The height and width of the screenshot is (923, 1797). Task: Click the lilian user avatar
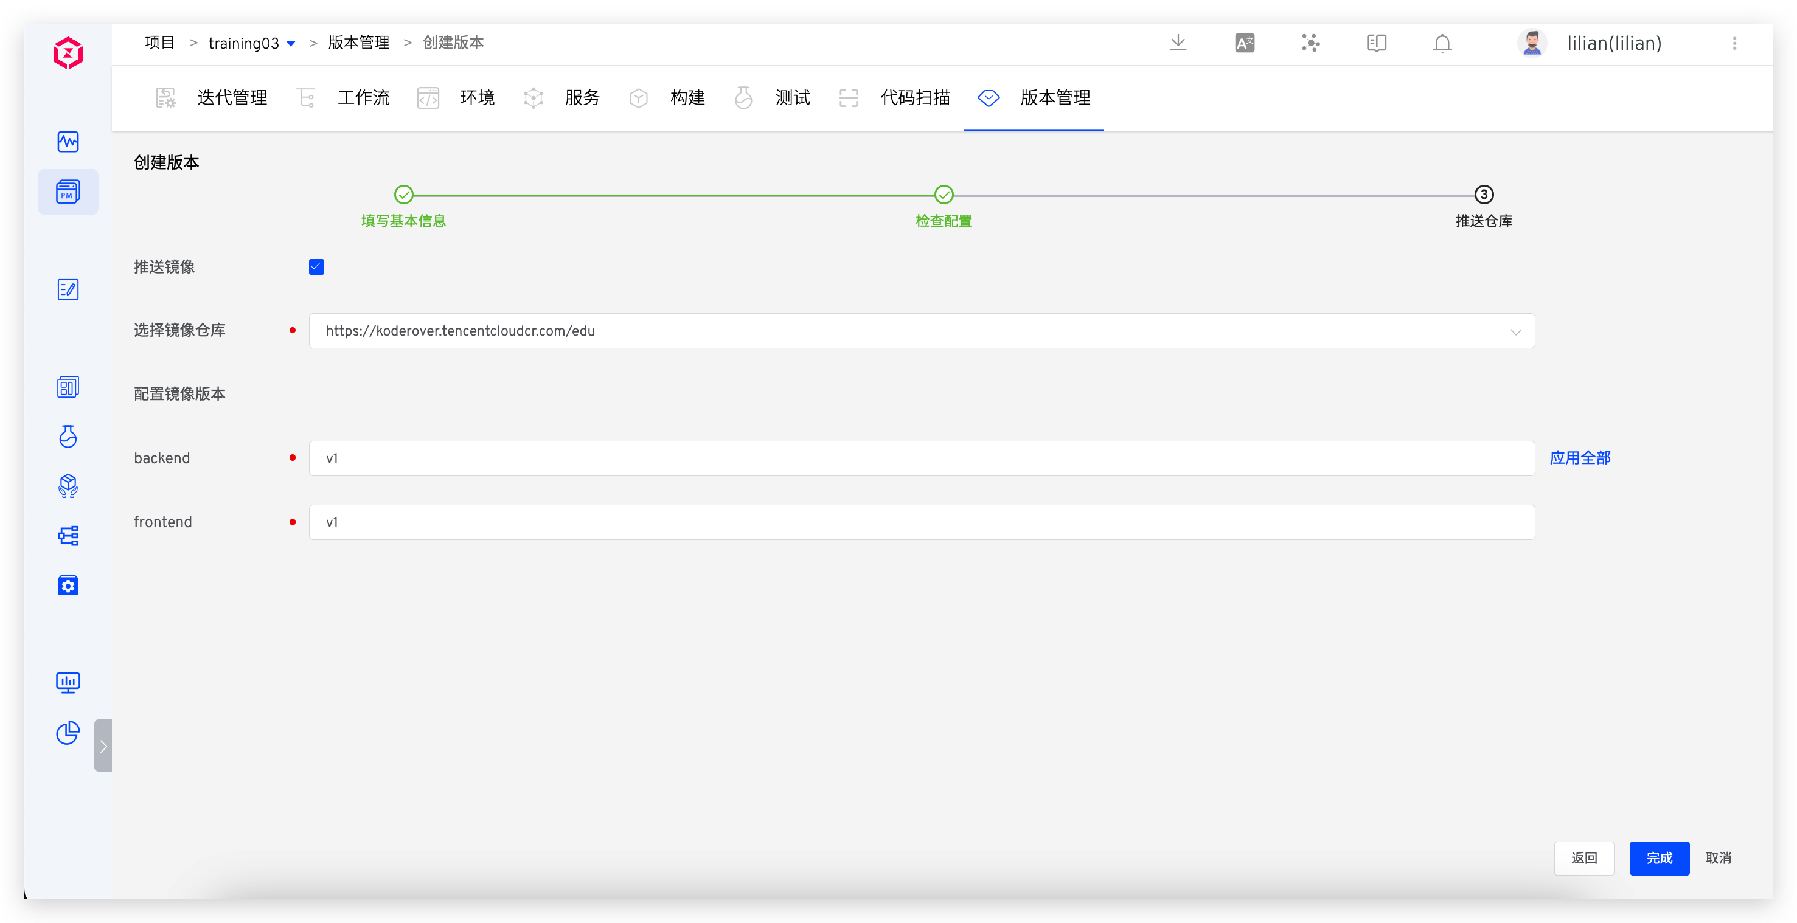pos(1531,43)
